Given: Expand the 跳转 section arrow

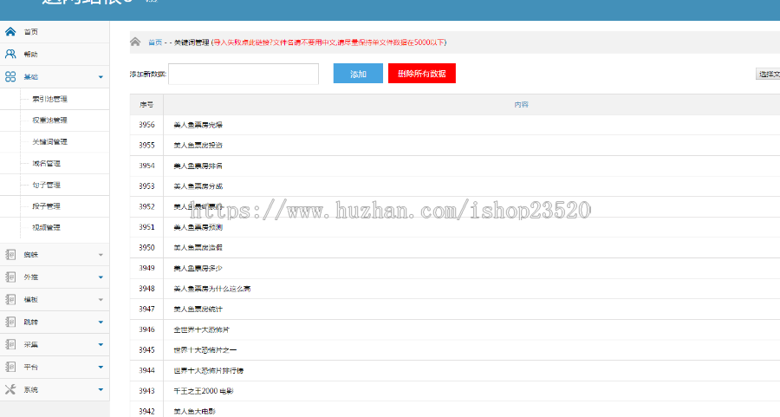Looking at the screenshot, I should point(101,322).
